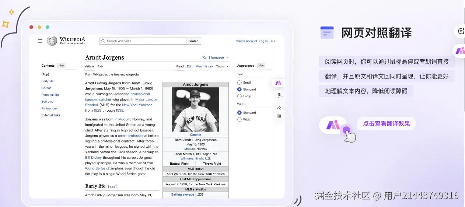Image resolution: width=465 pixels, height=207 pixels.
Task: Click the webpage icon next to 网页对照翻译
Action: click(x=327, y=33)
